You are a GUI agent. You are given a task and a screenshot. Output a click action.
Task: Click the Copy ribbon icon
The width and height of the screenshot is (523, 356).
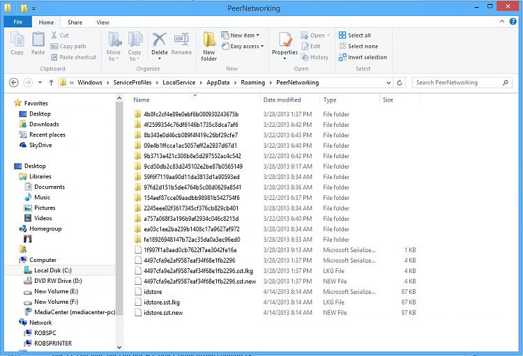(x=17, y=43)
